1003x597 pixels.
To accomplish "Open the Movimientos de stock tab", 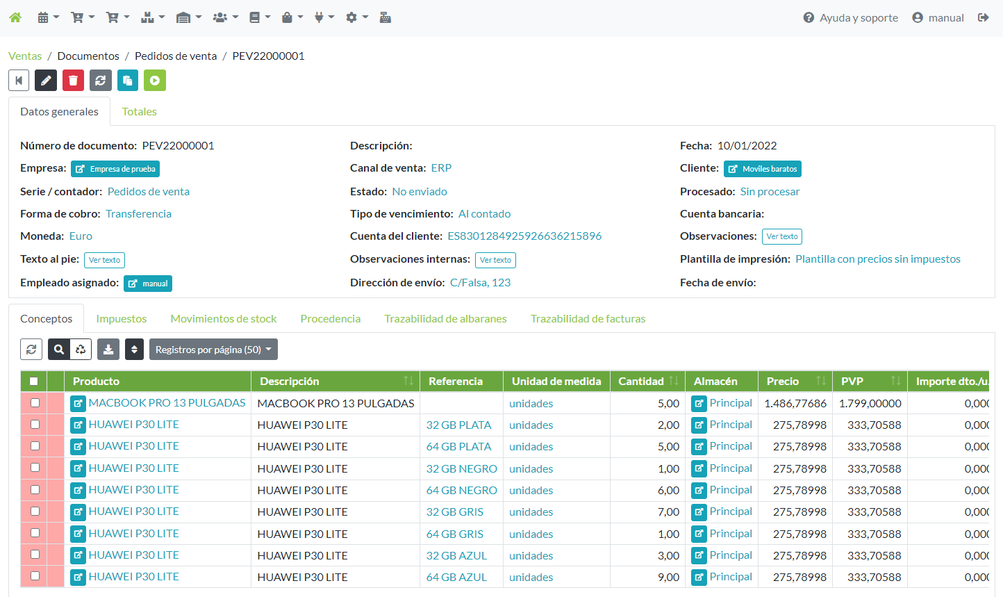I will coord(223,318).
